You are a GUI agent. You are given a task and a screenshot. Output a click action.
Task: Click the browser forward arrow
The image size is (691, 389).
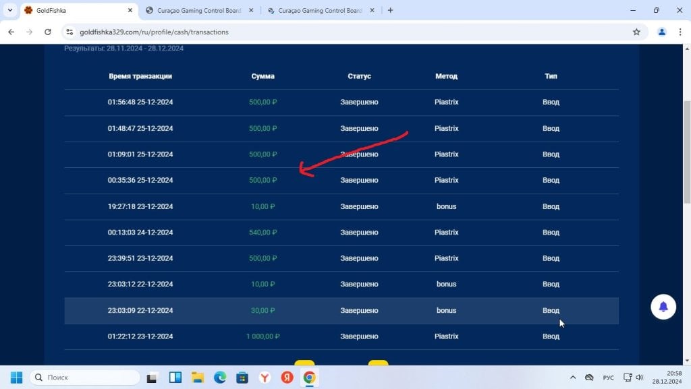pyautogui.click(x=29, y=32)
